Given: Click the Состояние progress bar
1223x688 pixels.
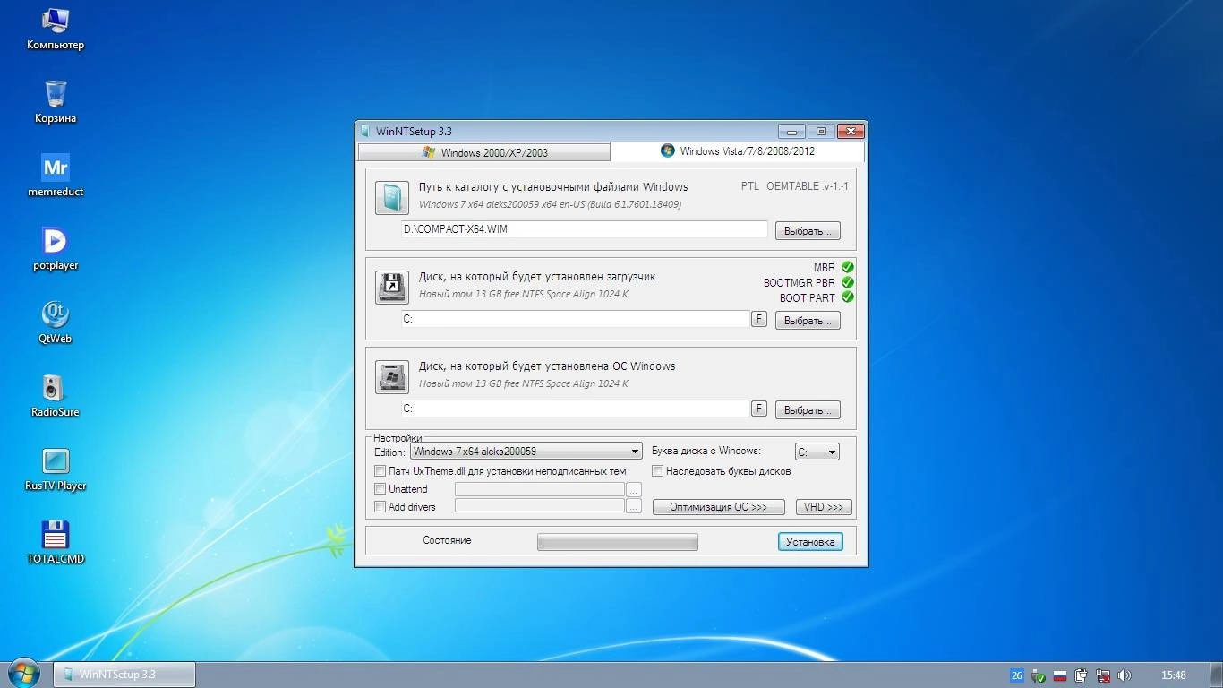Looking at the screenshot, I should (x=617, y=541).
